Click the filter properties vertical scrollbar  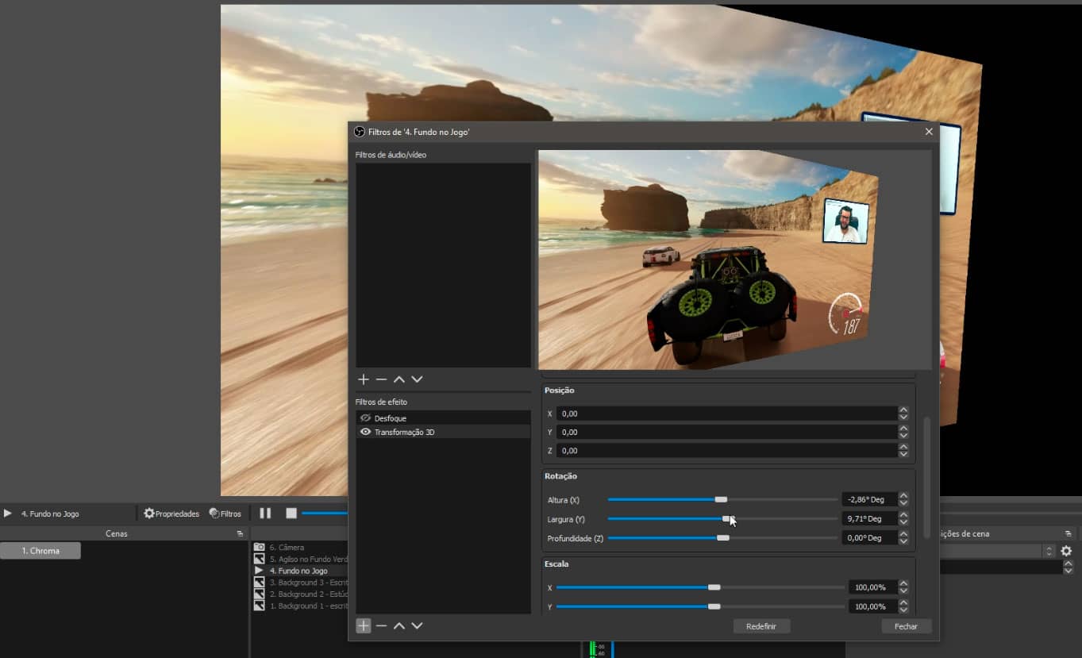coord(926,476)
